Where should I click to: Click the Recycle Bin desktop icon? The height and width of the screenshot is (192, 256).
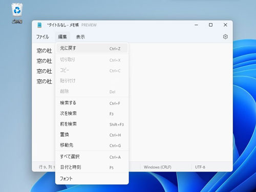(x=17, y=13)
